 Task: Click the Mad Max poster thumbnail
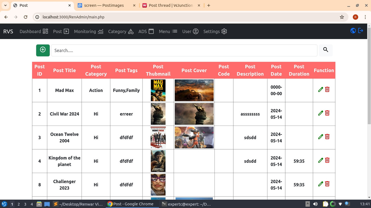tap(158, 90)
